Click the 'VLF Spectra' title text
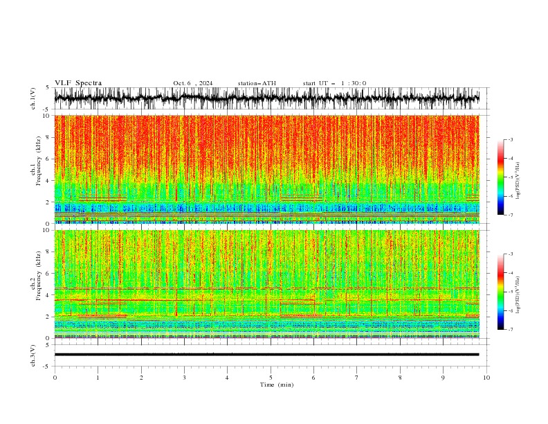Viewport: 548px width, 424px height. coord(78,83)
